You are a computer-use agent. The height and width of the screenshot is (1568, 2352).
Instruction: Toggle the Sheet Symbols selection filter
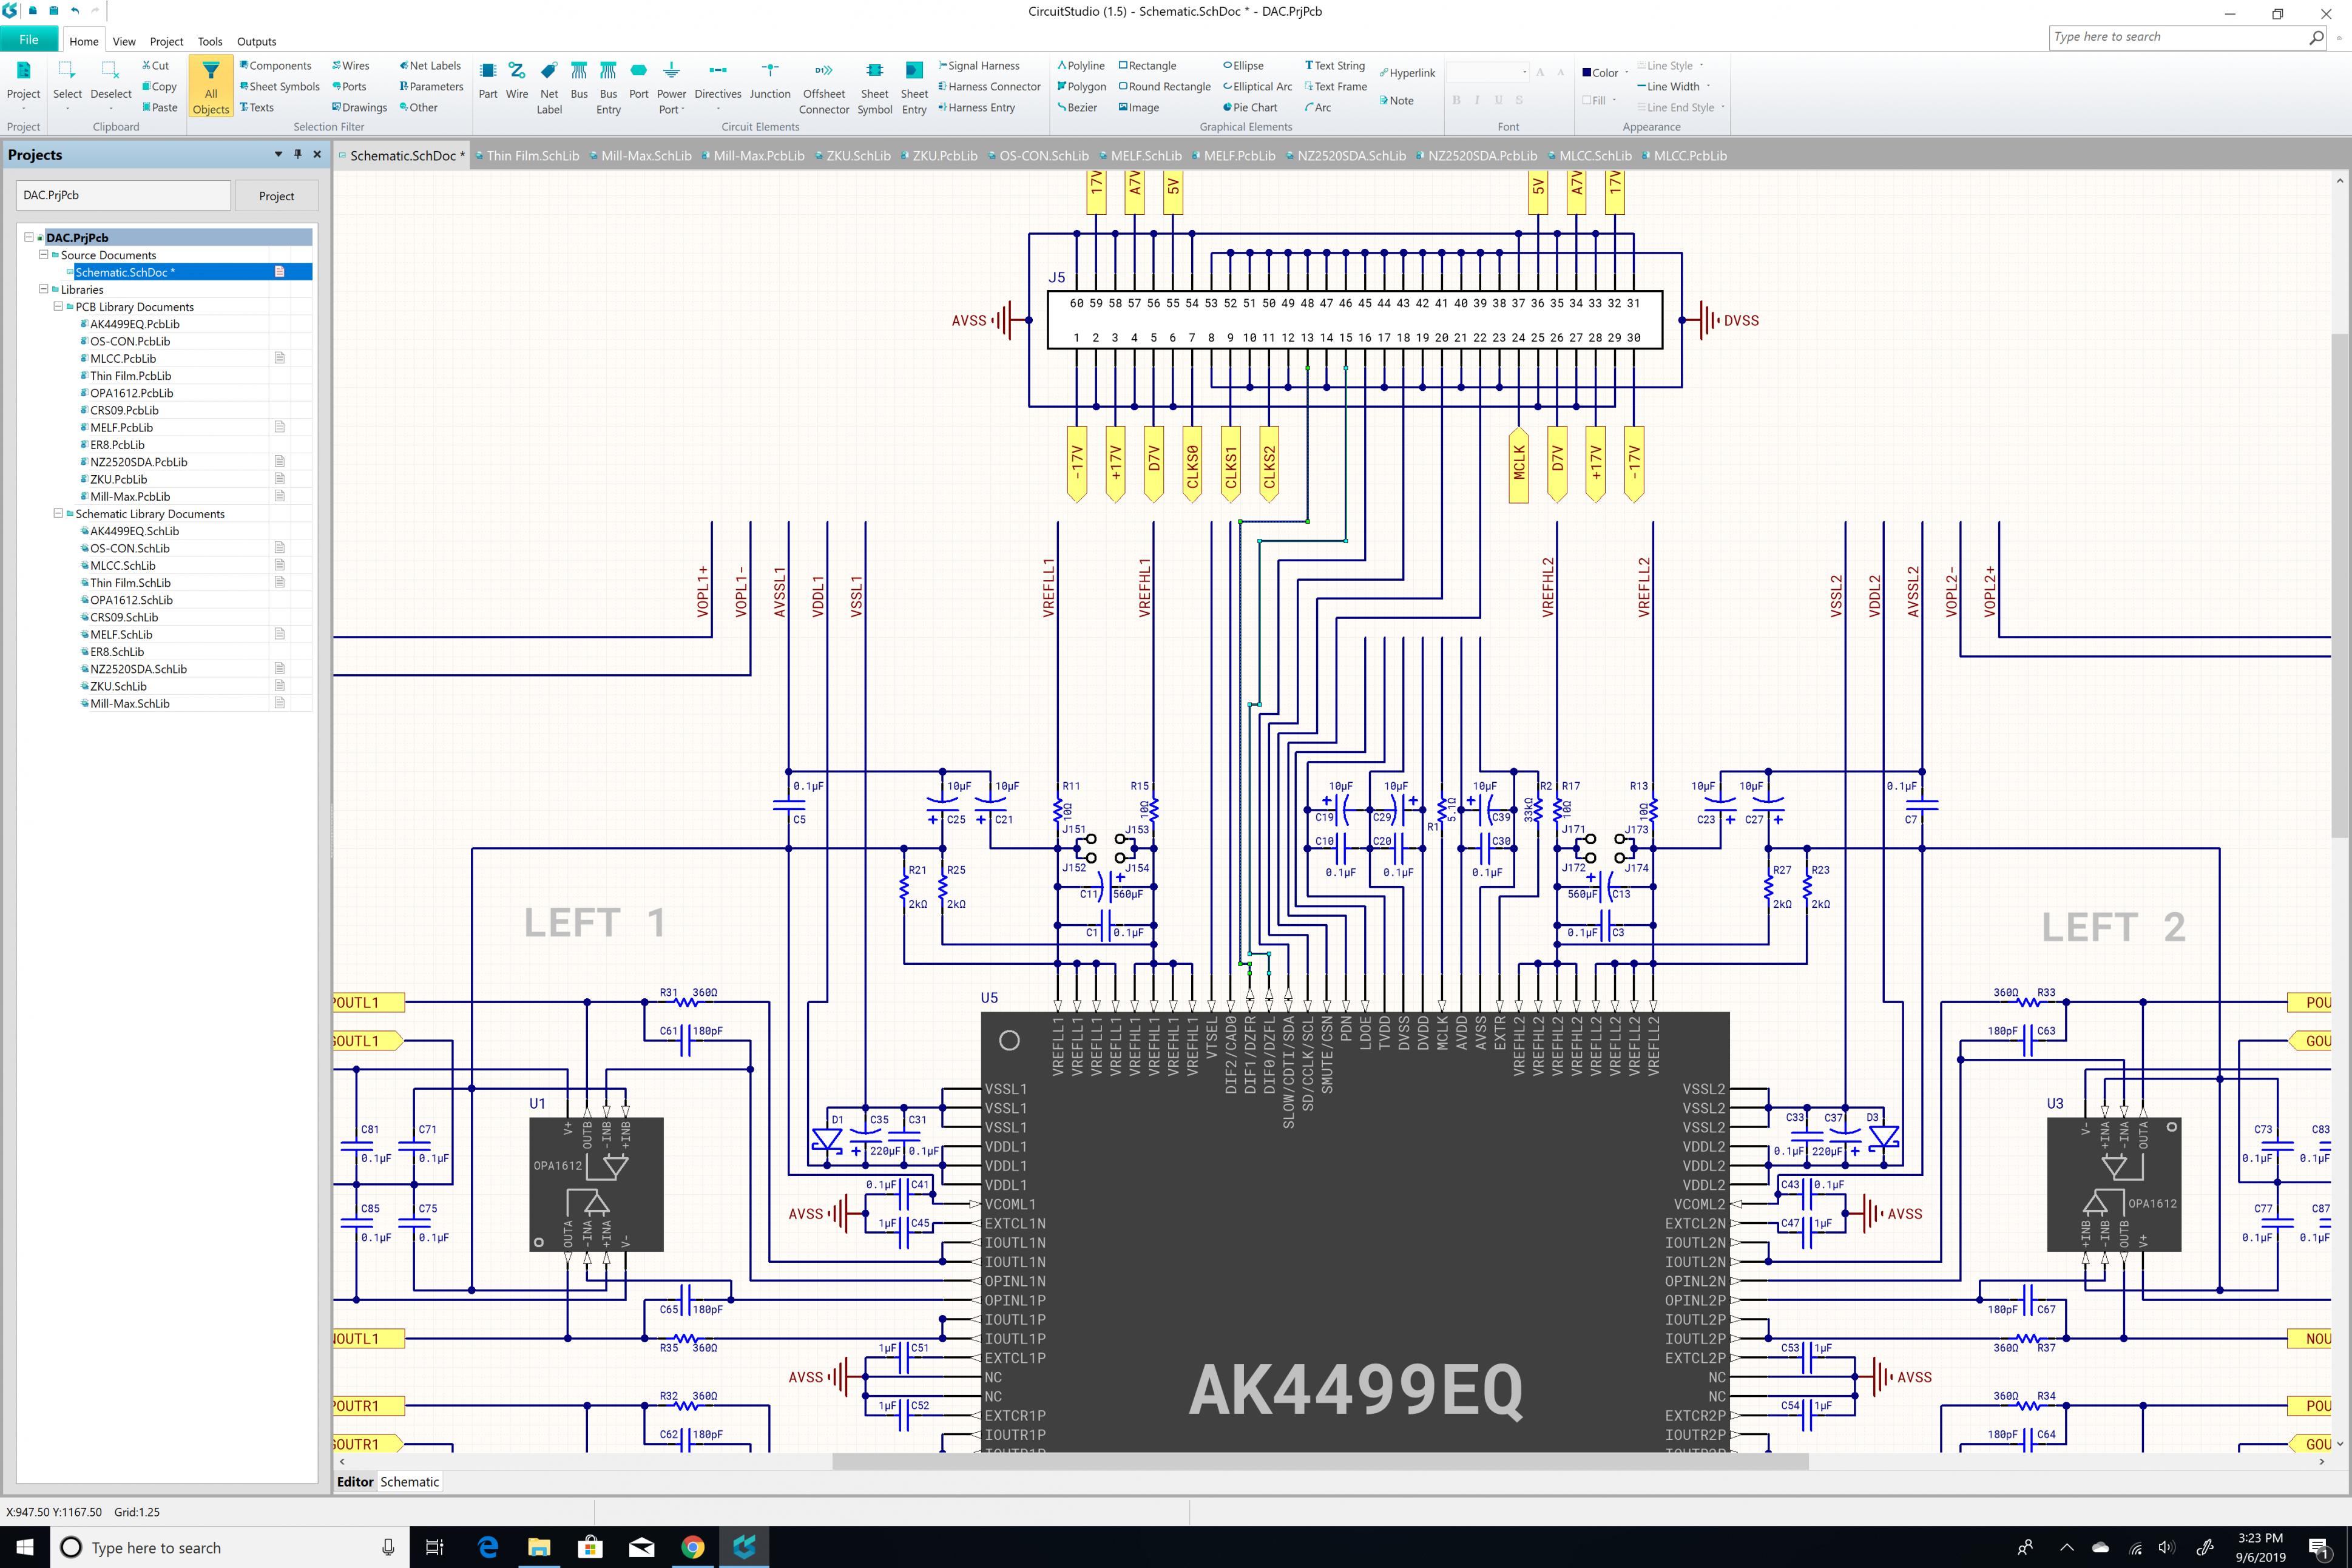coord(279,87)
